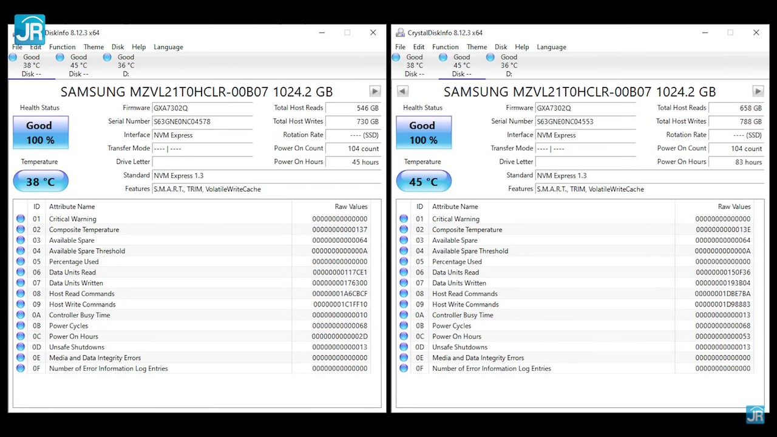Click status orb for Composite Temperature, right window
This screenshot has width=777, height=437.
404,230
